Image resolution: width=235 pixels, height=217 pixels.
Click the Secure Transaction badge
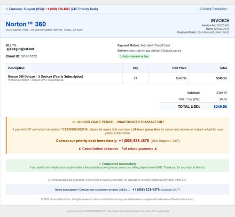213,9
